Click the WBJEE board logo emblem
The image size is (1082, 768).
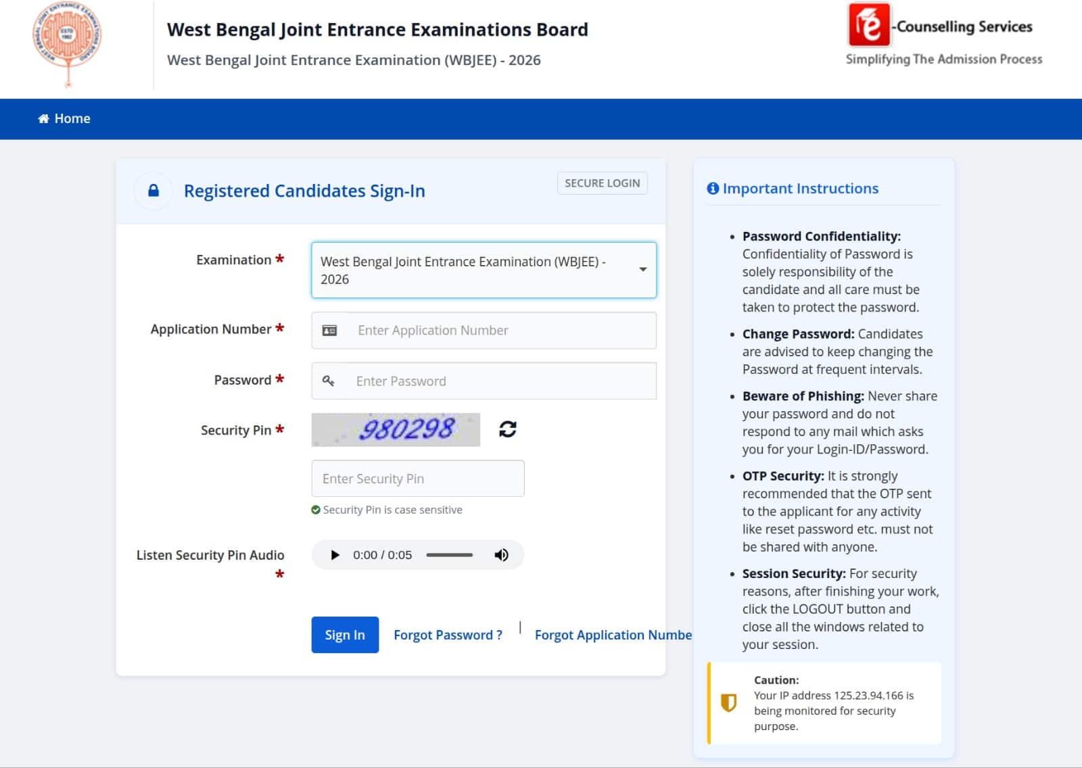point(67,45)
